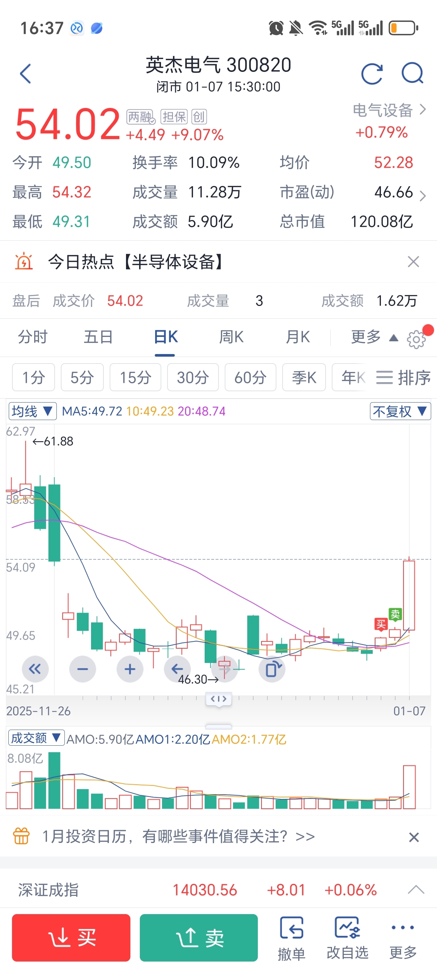The image size is (437, 967).
Task: Tap the chart range slider handle
Action: pyautogui.click(x=219, y=699)
